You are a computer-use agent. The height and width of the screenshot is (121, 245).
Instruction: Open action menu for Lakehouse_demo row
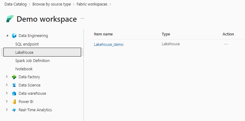(x=226, y=44)
